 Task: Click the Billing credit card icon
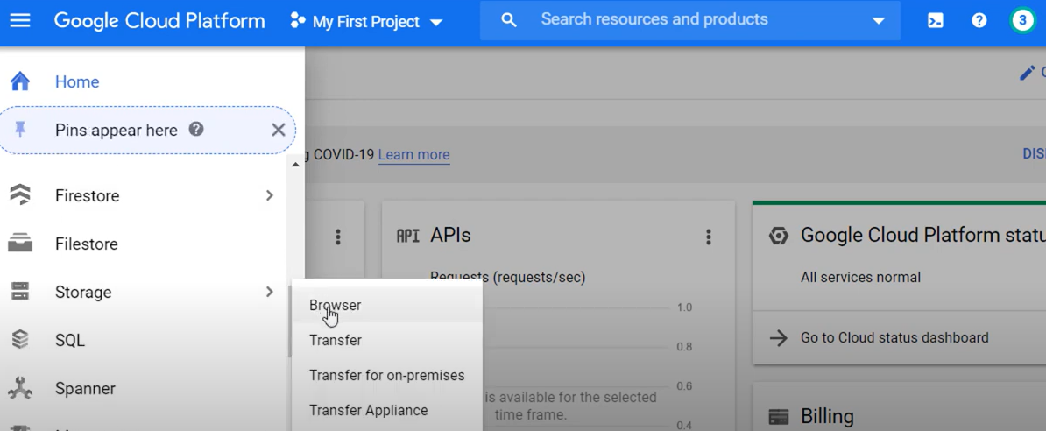coord(778,416)
